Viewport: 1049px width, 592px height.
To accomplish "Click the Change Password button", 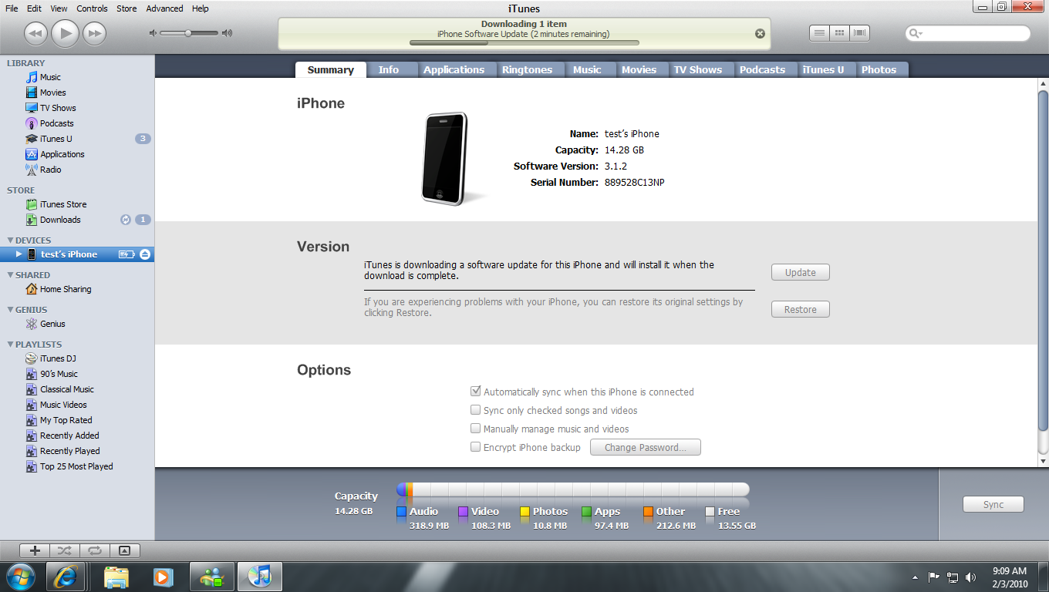I will (646, 447).
